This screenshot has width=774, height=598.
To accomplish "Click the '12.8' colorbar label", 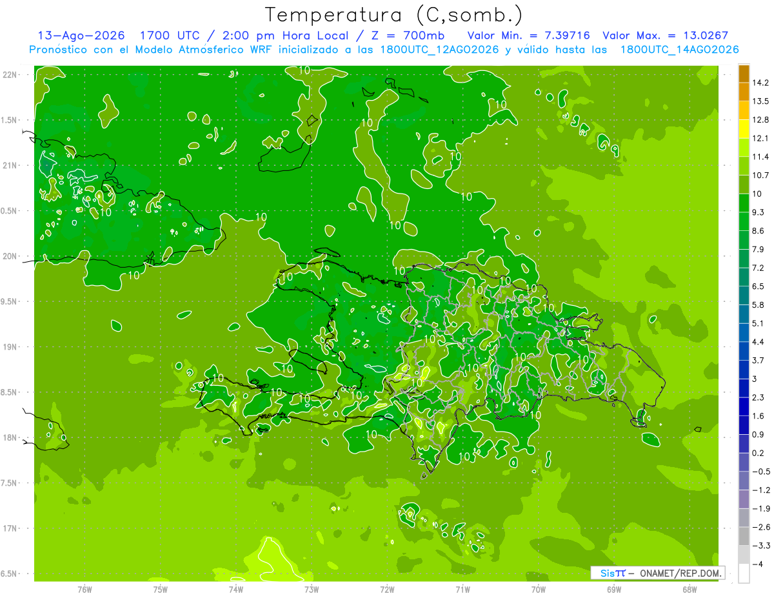I will click(760, 120).
